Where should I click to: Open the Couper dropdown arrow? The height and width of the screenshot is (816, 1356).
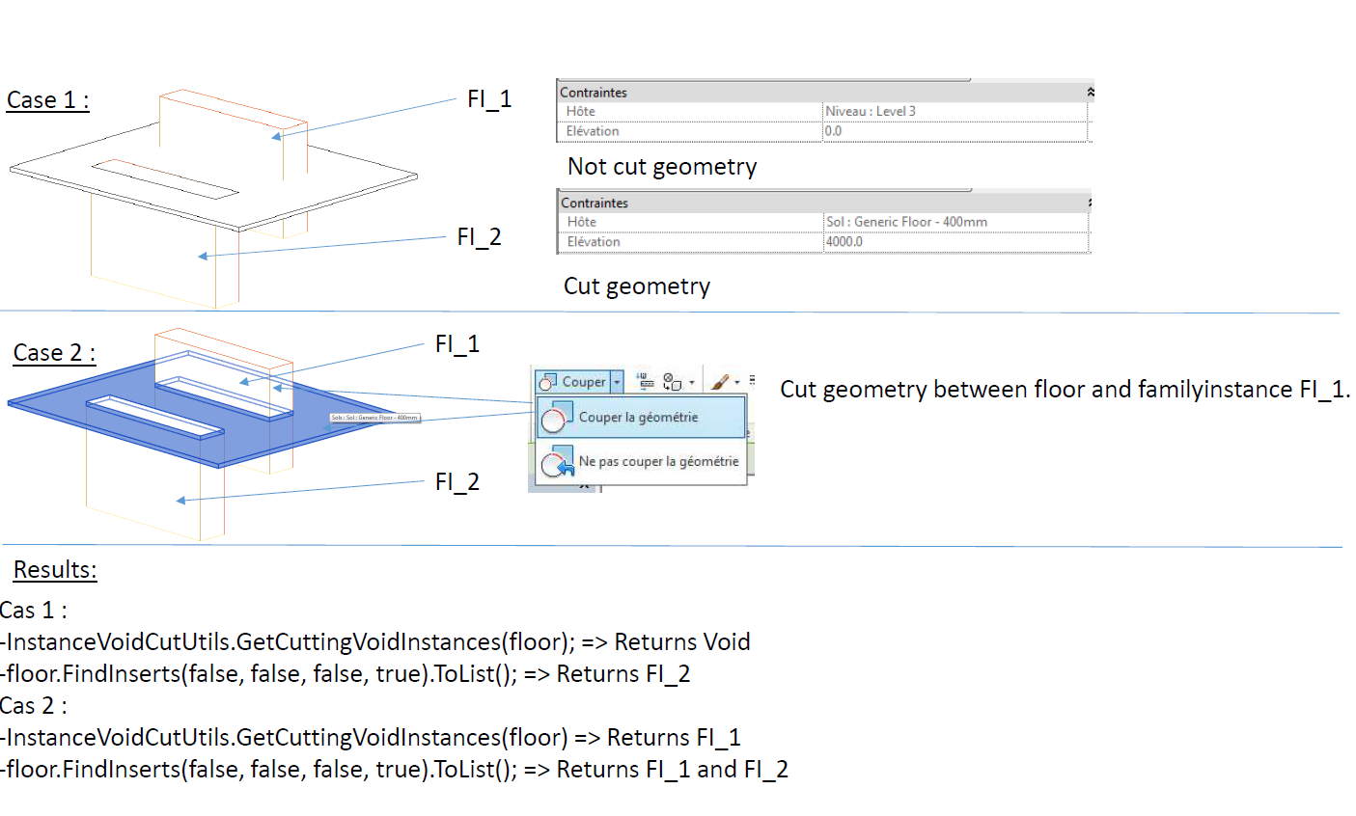pyautogui.click(x=617, y=382)
